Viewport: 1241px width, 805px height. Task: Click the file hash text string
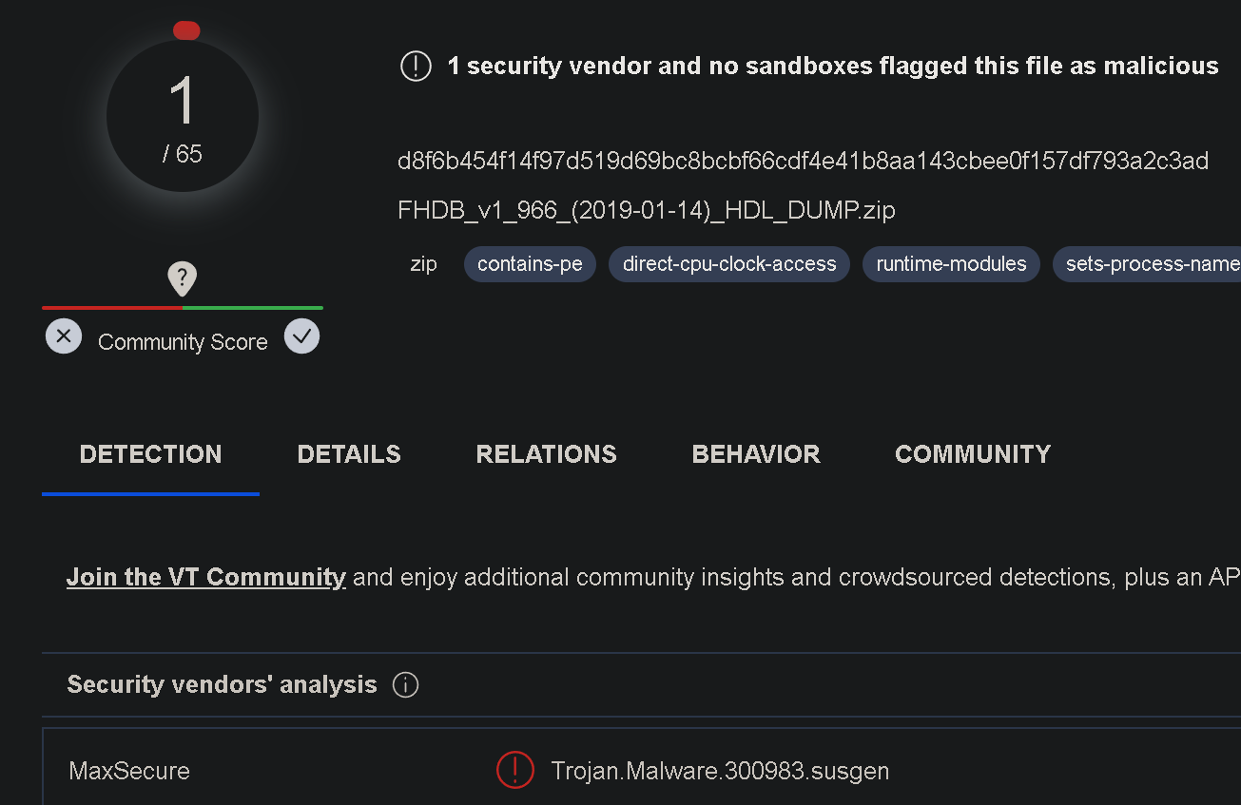[x=804, y=162]
